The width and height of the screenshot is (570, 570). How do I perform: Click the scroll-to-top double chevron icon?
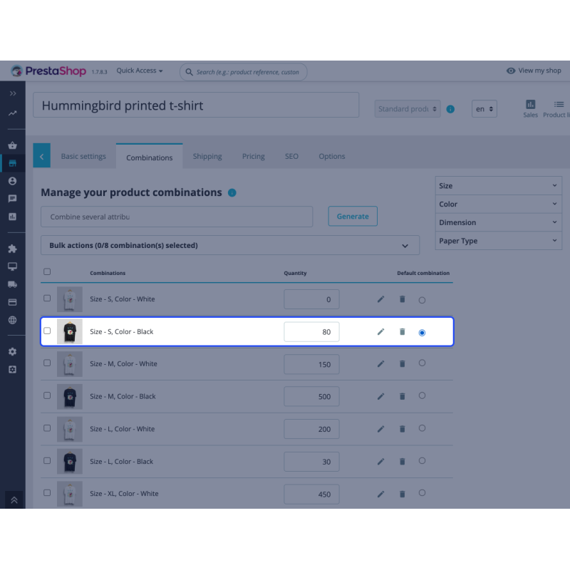click(14, 500)
